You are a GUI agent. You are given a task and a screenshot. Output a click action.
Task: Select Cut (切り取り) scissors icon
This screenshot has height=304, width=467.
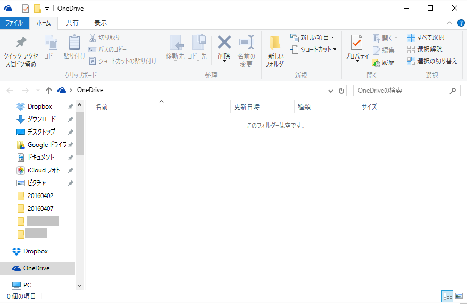coord(93,38)
